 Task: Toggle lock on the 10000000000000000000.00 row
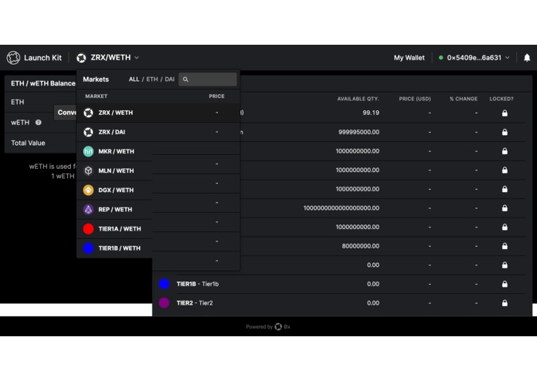click(x=505, y=208)
